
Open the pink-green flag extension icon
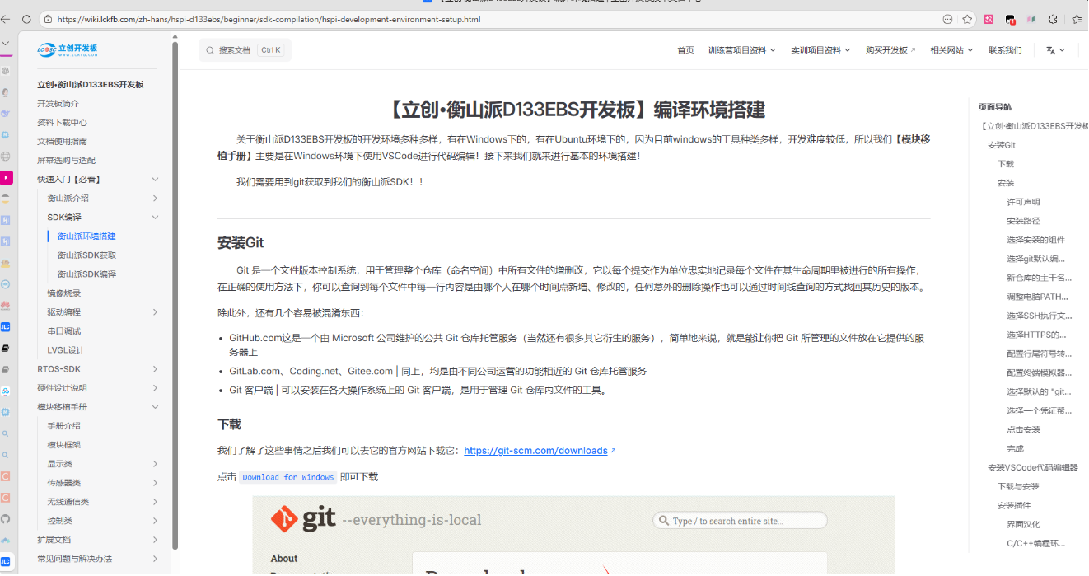(1031, 19)
